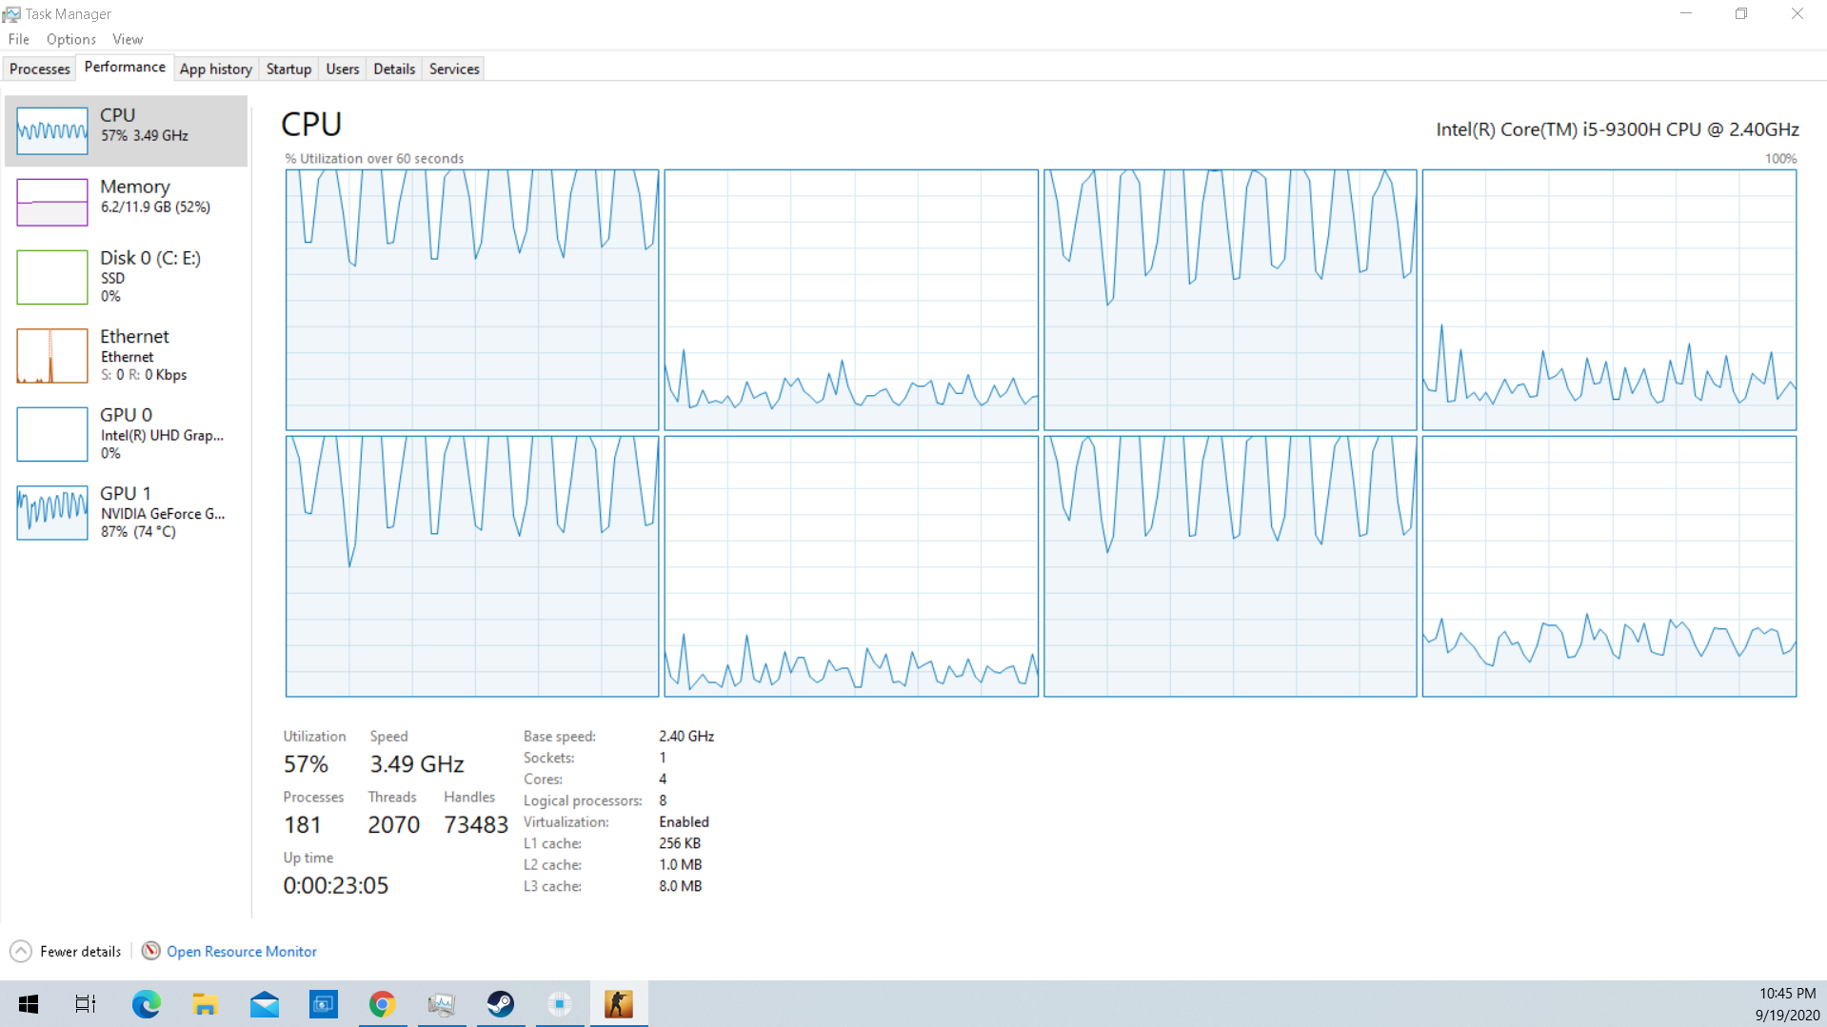Screen dimensions: 1827x1027
Task: Click the 57% value under Utilization
Action: [306, 764]
